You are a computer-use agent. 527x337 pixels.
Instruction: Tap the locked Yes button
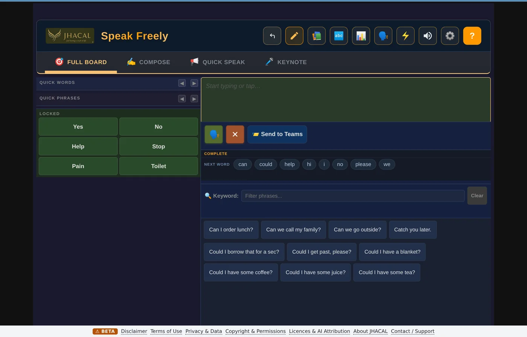coord(78,127)
